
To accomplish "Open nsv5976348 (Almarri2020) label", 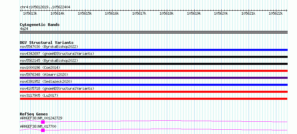I will coord(44,74).
